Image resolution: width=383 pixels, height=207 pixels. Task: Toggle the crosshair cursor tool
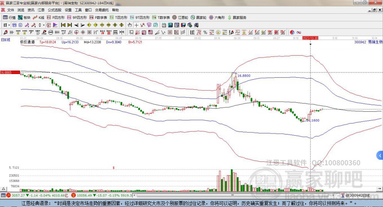point(136,25)
